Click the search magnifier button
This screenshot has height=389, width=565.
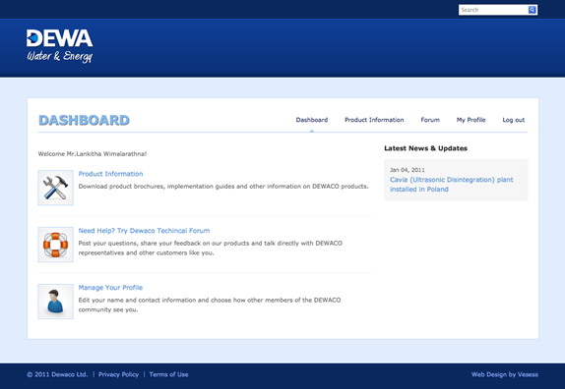click(x=532, y=10)
